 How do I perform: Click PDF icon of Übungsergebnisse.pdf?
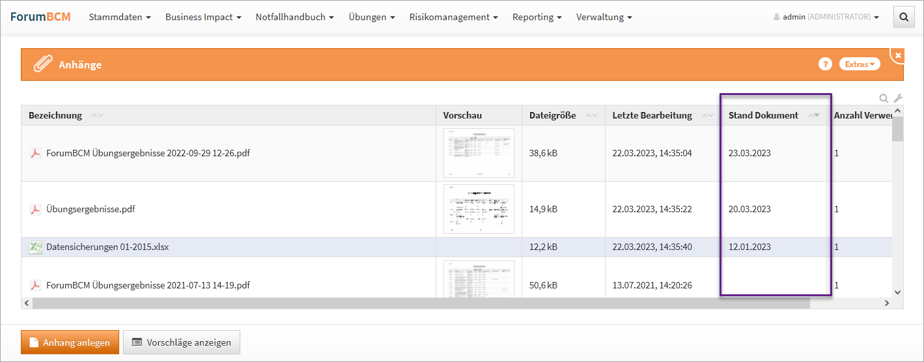click(x=35, y=210)
